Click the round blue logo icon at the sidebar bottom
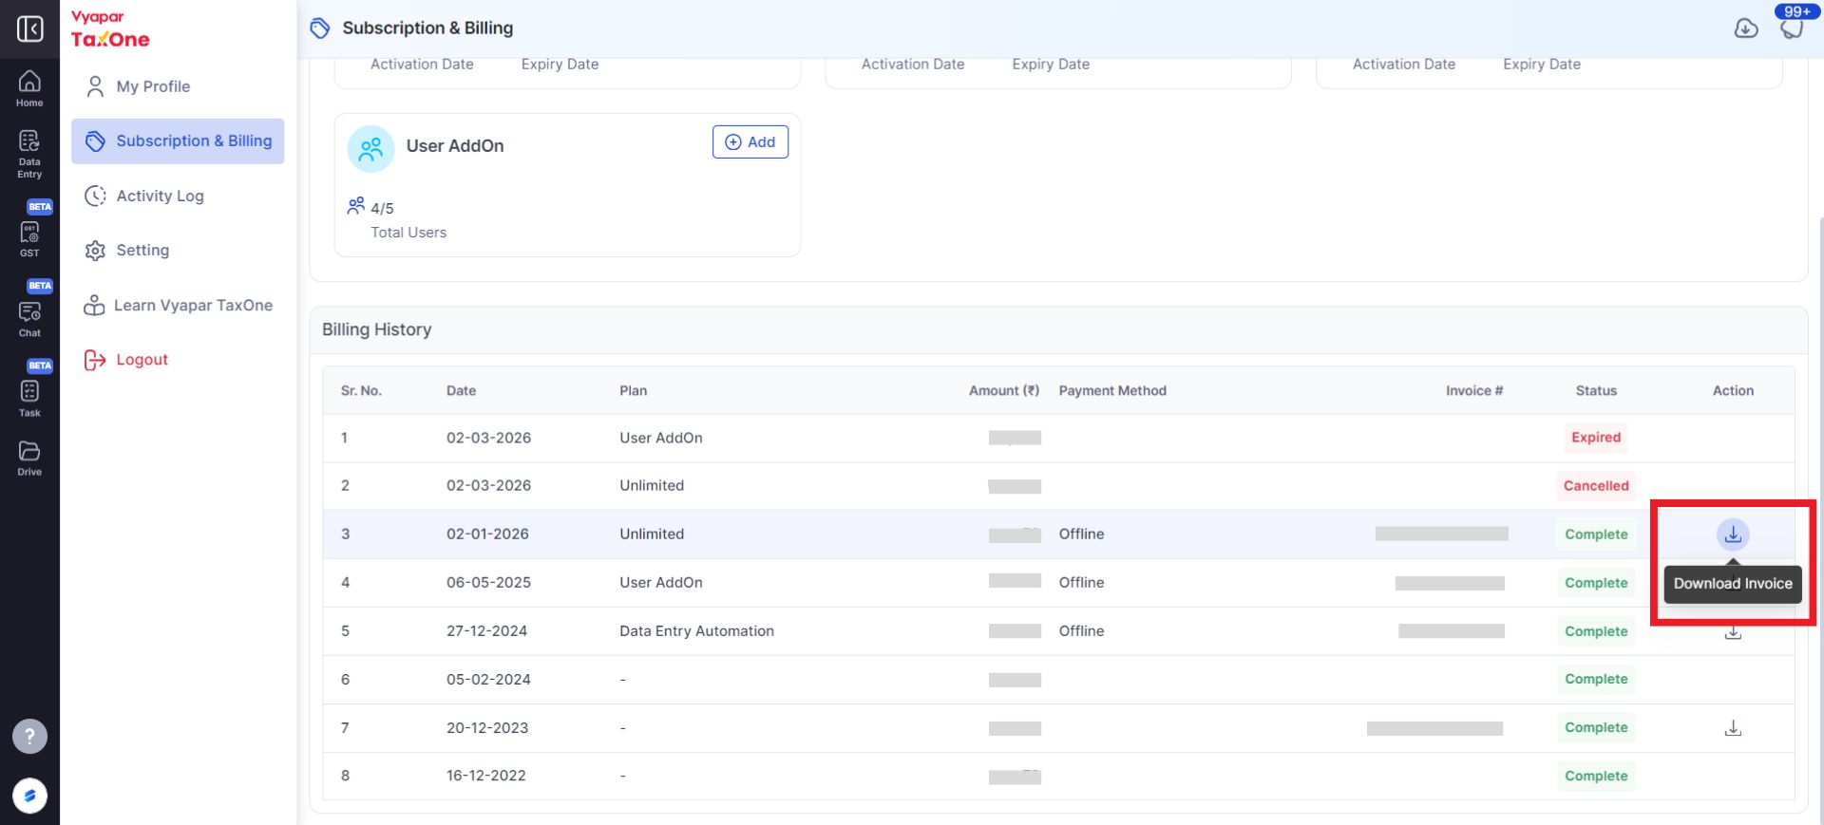The height and width of the screenshot is (825, 1824). click(29, 796)
